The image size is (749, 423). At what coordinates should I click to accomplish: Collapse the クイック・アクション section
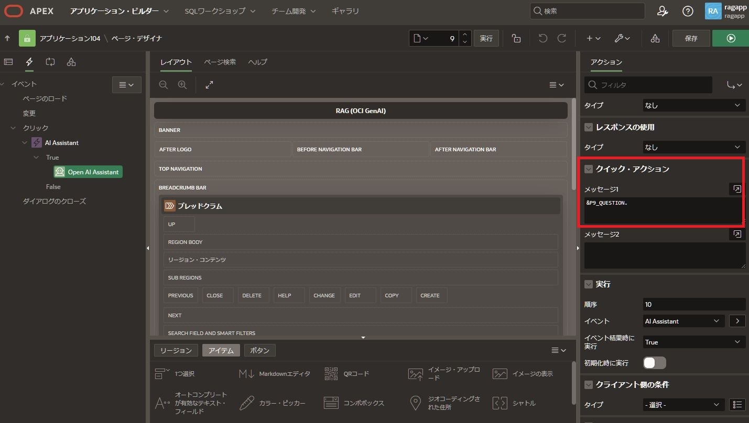click(589, 169)
